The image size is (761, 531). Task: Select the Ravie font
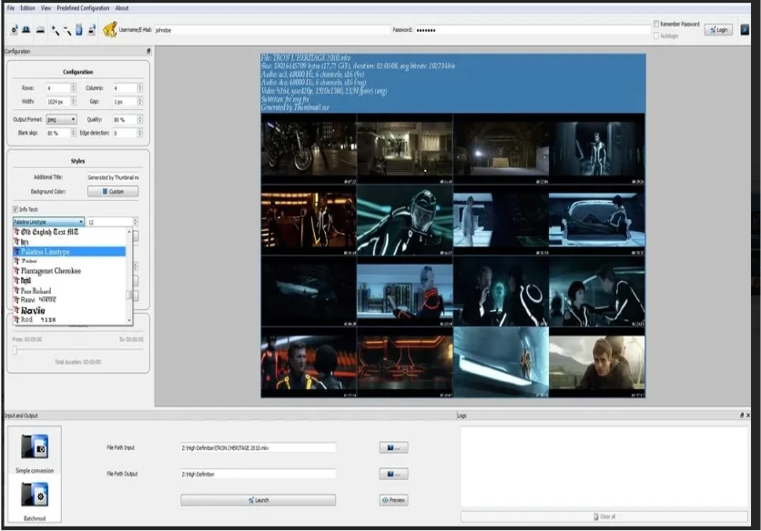coord(69,310)
